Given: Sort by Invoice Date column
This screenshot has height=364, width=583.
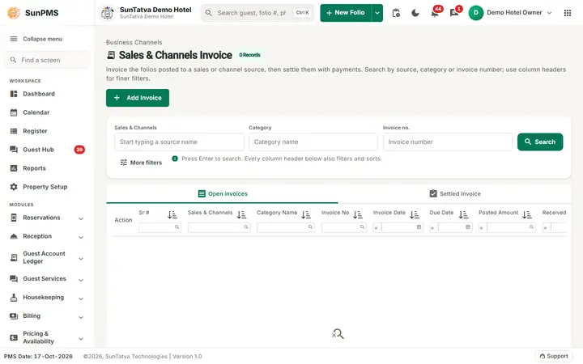Looking at the screenshot, I should click(415, 214).
